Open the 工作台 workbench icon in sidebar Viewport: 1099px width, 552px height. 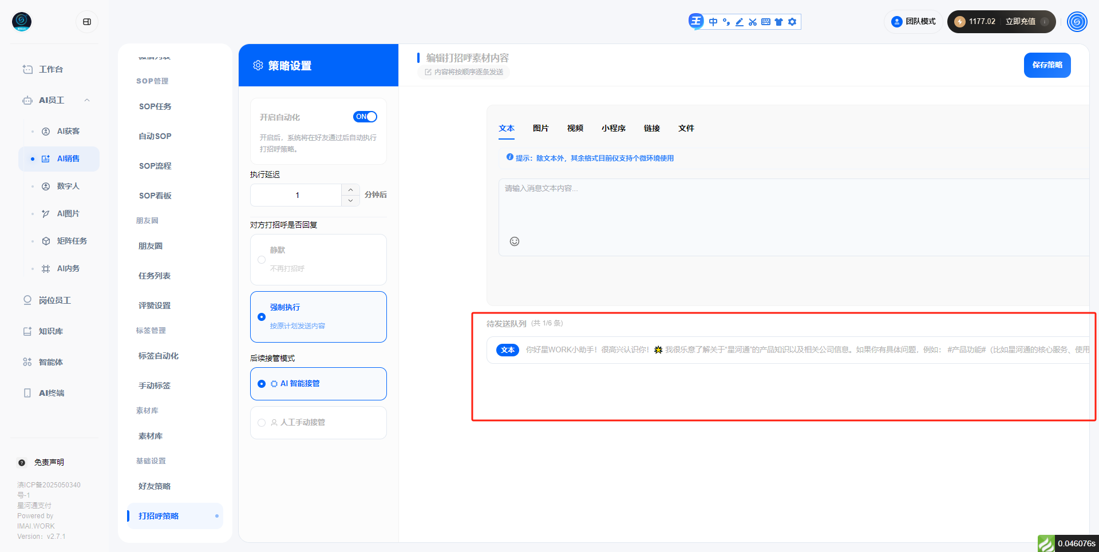27,69
